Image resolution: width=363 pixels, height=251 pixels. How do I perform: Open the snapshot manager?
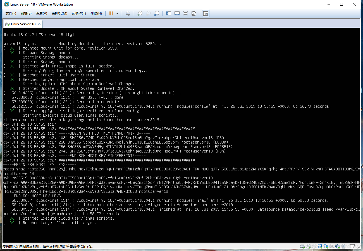(x=157, y=13)
